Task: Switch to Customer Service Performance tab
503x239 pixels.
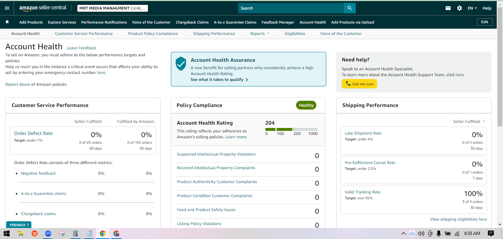Action: click(x=84, y=33)
